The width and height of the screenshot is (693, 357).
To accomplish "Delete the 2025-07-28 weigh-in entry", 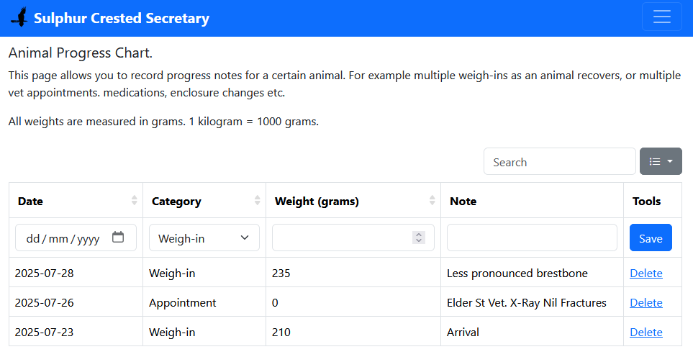I will click(646, 274).
